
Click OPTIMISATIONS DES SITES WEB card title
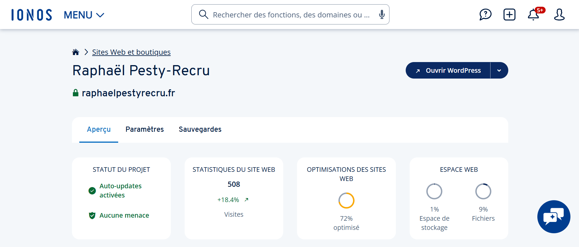tap(346, 174)
